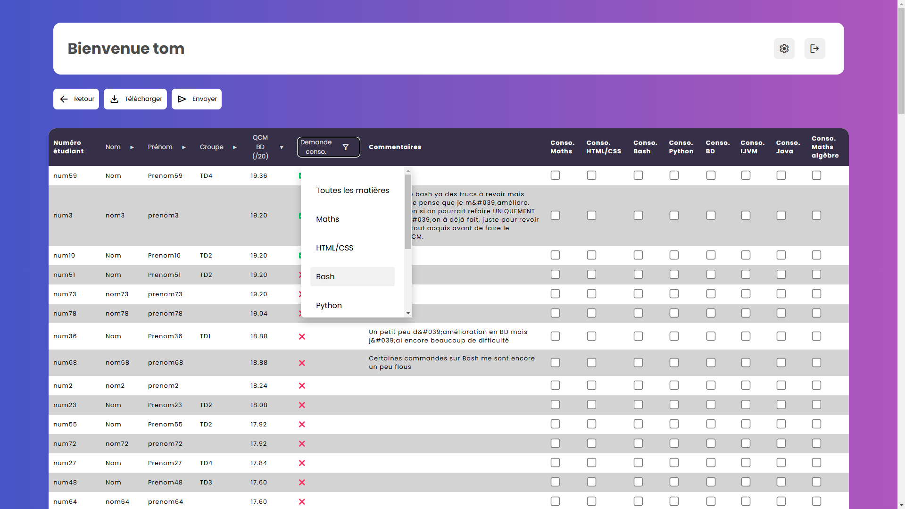The width and height of the screenshot is (905, 509).
Task: Click the red cross for num55
Action: 302,425
